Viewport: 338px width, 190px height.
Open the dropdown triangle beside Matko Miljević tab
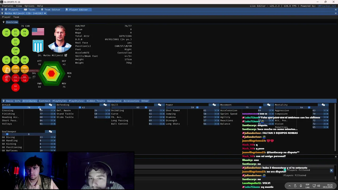pyautogui.click(x=2, y=13)
